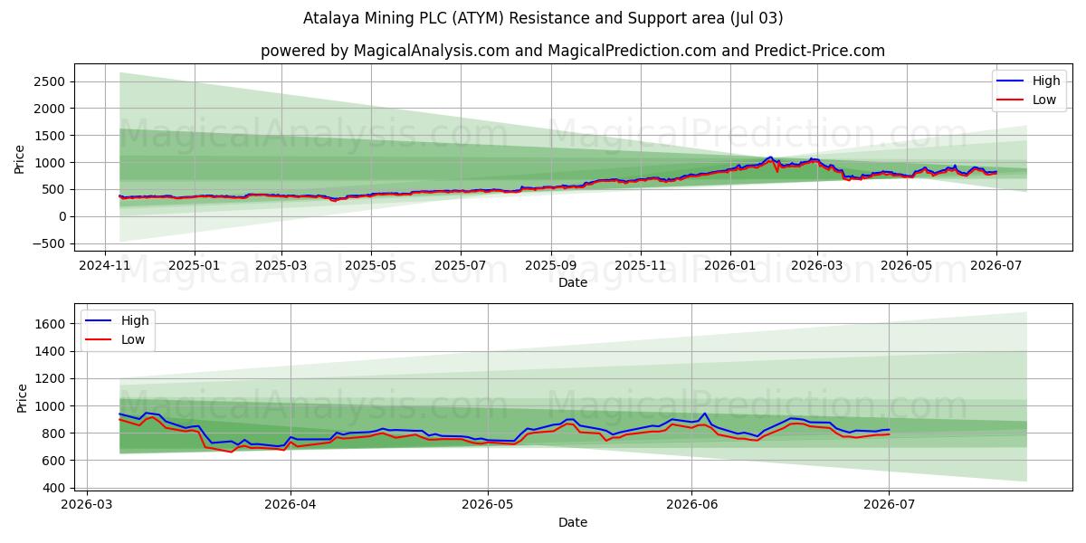Viewport: 1086px width, 543px height.
Task: Click the '2026-07' x-axis label in the top chart
Action: (x=995, y=266)
